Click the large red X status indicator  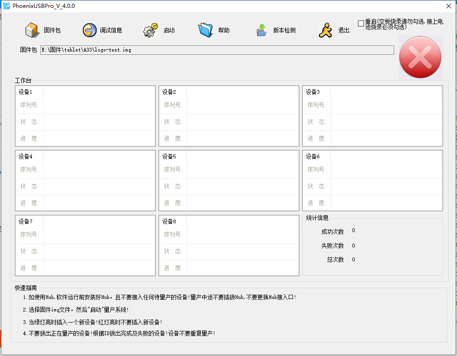pos(420,57)
